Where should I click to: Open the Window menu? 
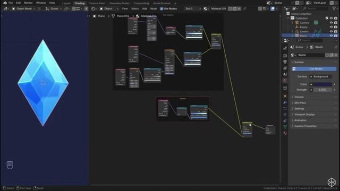coord(41,3)
